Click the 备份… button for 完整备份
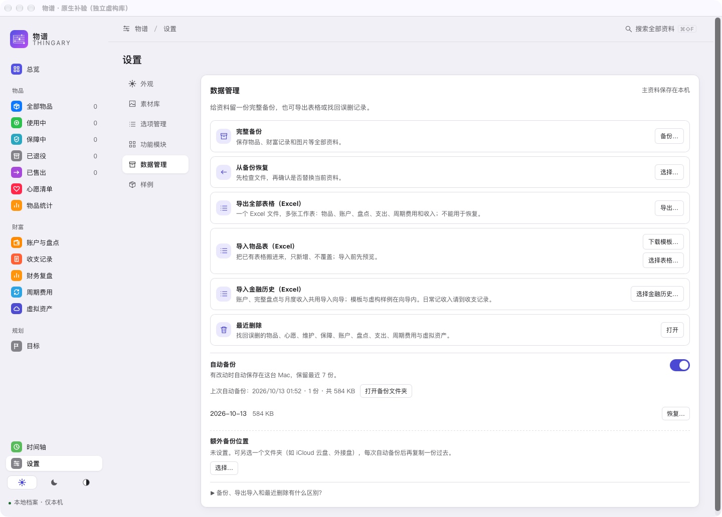This screenshot has height=517, width=722. click(x=669, y=136)
